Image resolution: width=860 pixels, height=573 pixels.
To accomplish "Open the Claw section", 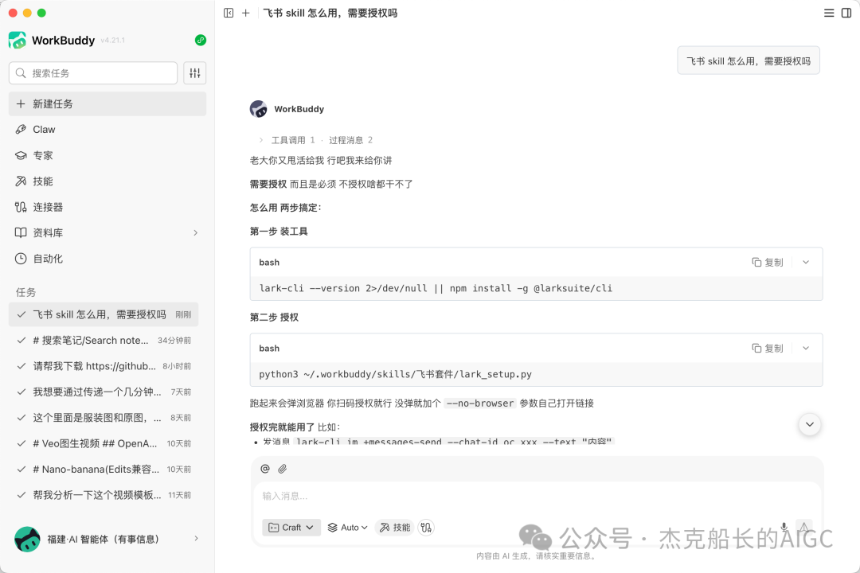I will point(107,130).
